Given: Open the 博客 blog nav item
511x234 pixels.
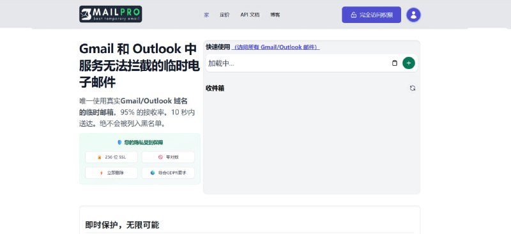Looking at the screenshot, I should click(x=275, y=15).
